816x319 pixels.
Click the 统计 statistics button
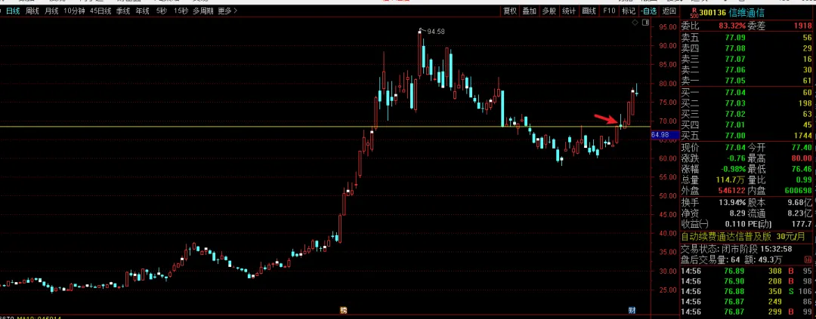(x=569, y=11)
